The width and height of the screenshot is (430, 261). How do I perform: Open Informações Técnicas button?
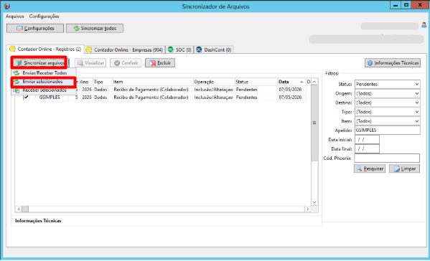pyautogui.click(x=393, y=63)
